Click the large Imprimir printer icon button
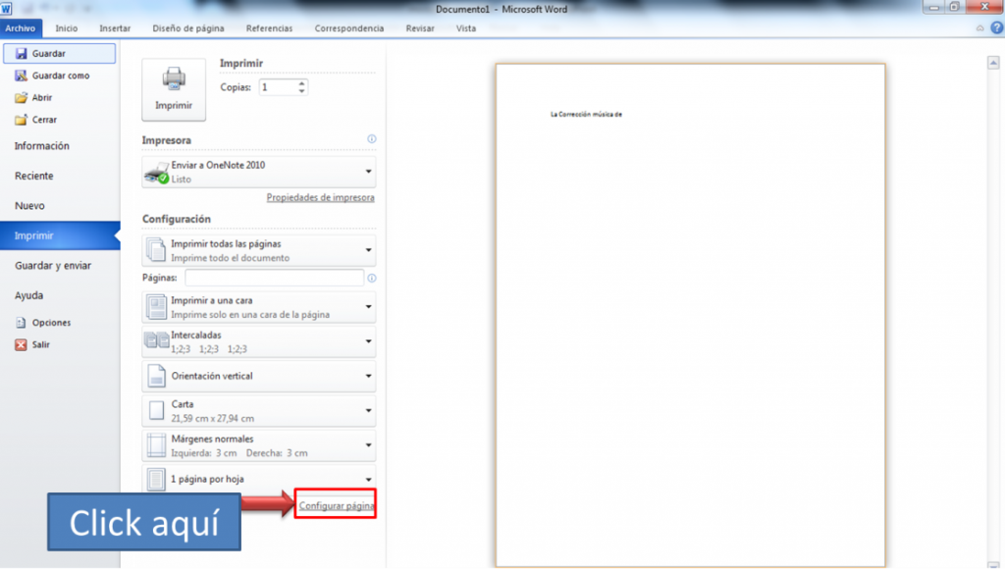The image size is (1005, 570). click(x=174, y=89)
